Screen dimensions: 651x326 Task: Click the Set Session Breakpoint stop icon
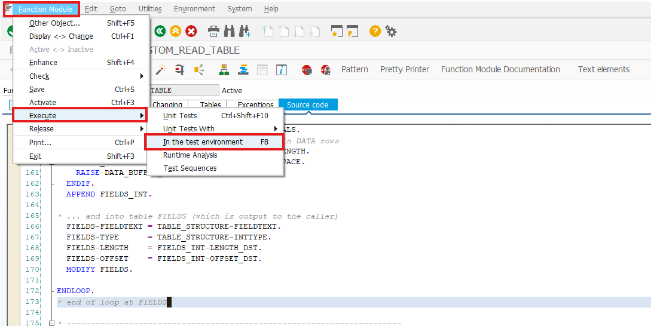307,70
